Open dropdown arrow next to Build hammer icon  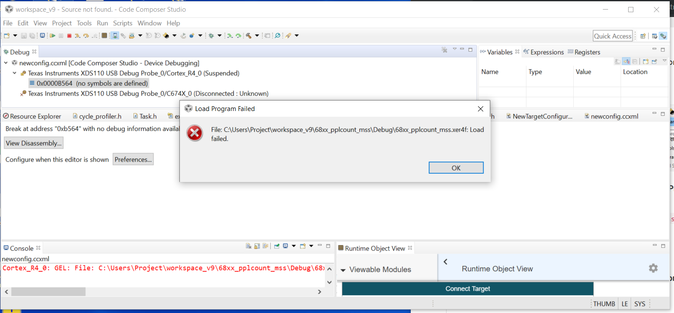257,36
